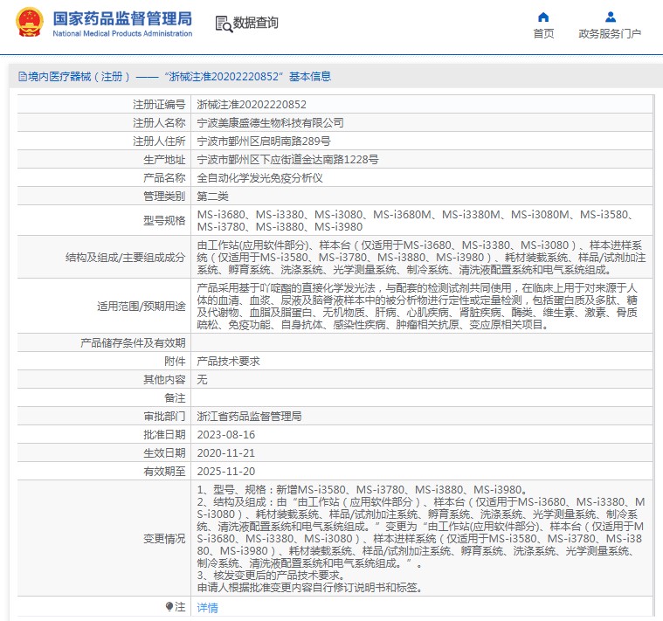Click attachment value 产品技术要求
The image size is (663, 621).
(228, 361)
